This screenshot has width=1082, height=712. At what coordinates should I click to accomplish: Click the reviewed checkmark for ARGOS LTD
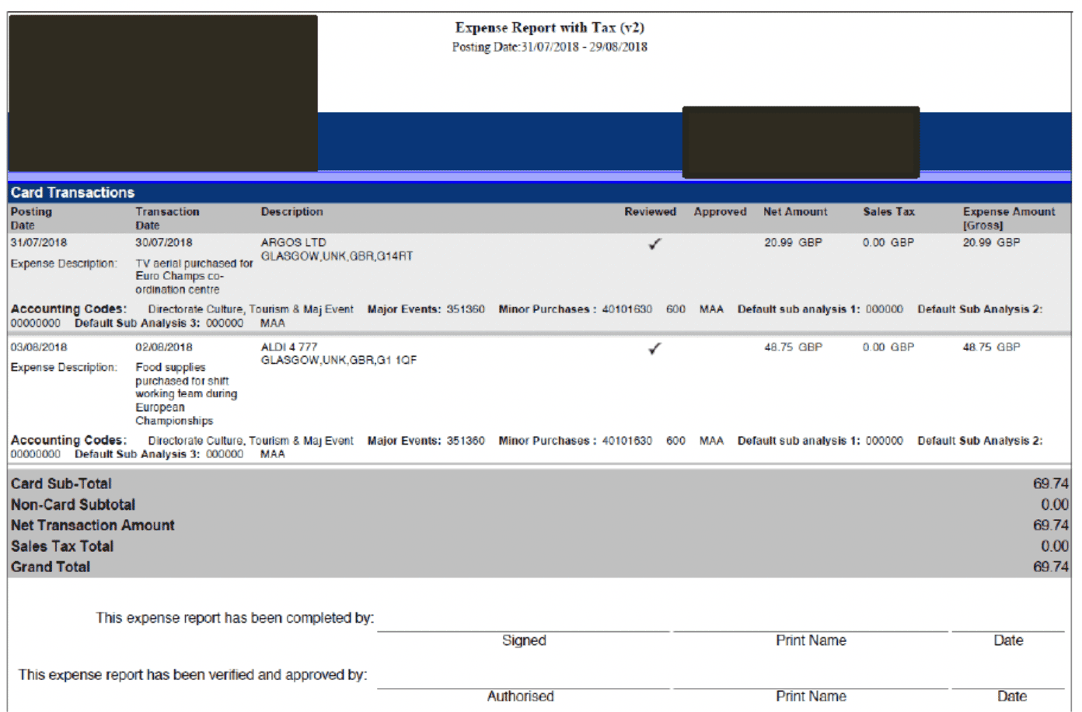click(x=655, y=244)
